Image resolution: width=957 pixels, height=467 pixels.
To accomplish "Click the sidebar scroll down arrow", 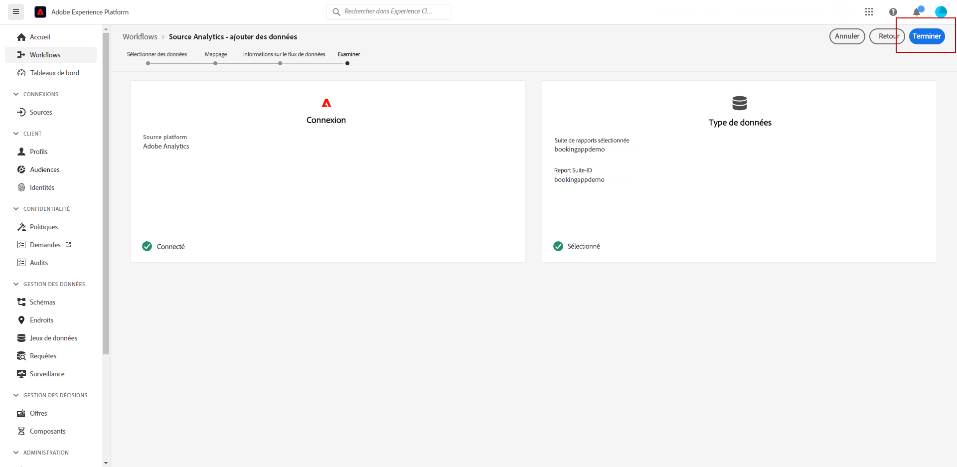I will coord(106,463).
